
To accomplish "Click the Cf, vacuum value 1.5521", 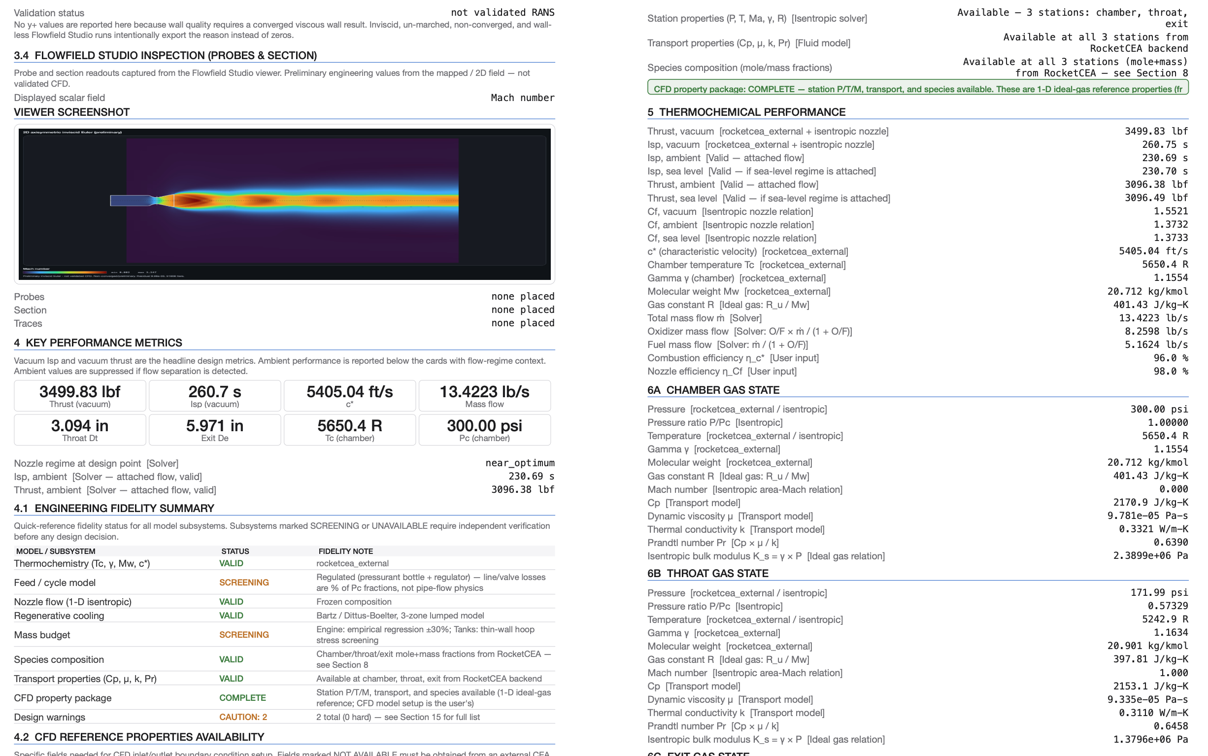I will [x=1171, y=211].
